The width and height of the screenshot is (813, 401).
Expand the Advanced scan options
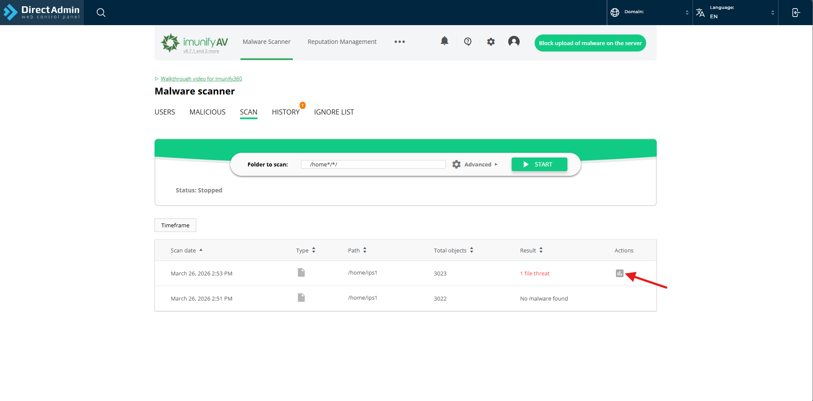coord(475,164)
